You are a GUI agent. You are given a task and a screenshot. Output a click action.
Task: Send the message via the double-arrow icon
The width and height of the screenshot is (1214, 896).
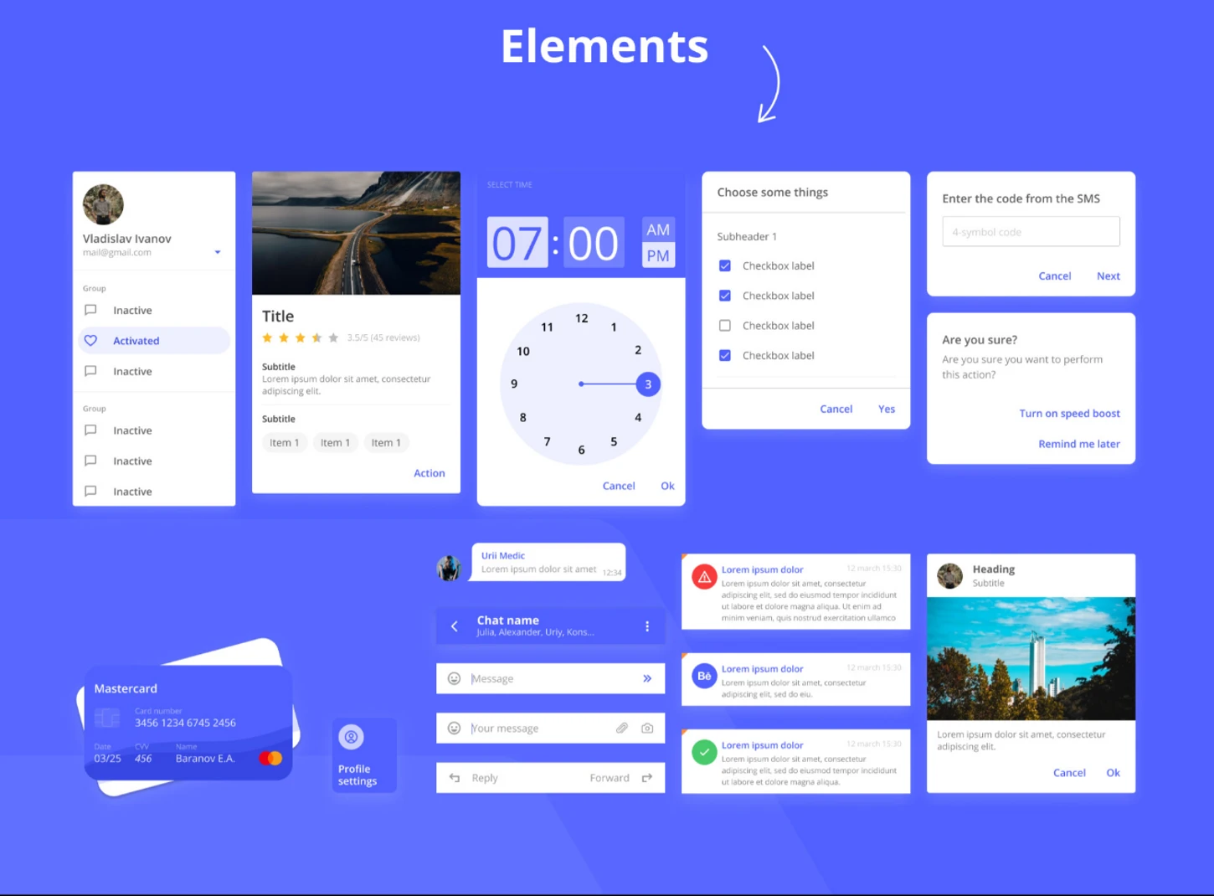(646, 678)
